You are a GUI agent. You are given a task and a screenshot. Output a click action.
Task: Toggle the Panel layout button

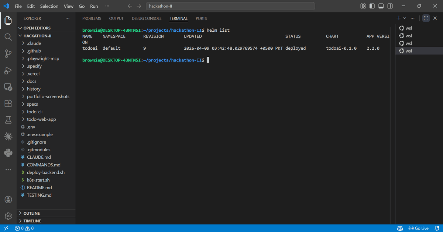pos(381,6)
